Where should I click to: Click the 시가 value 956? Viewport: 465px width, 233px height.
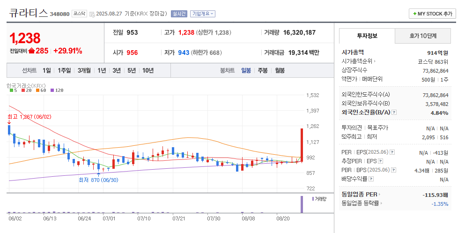(x=132, y=53)
